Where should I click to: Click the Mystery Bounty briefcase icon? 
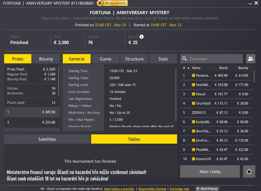[x=100, y=3]
